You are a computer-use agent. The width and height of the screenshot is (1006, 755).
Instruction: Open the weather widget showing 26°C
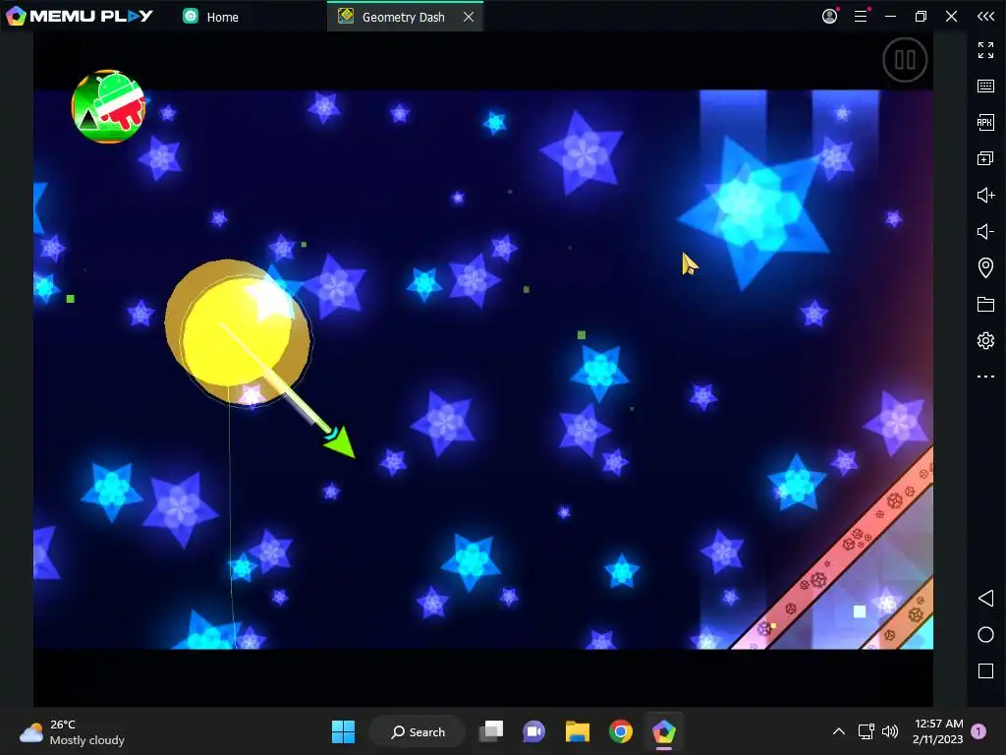click(x=72, y=731)
